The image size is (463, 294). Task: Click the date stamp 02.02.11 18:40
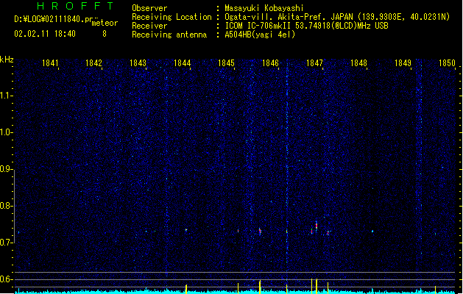click(45, 34)
